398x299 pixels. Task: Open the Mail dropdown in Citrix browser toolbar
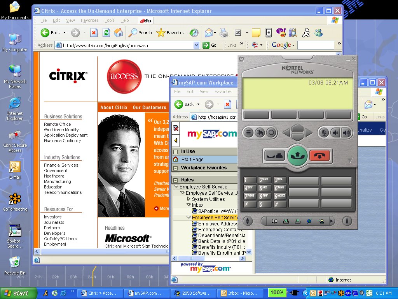pos(215,33)
